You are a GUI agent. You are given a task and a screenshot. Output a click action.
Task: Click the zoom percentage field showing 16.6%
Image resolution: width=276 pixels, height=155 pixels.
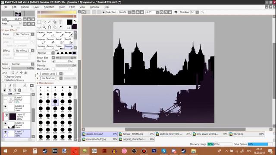click(122, 12)
